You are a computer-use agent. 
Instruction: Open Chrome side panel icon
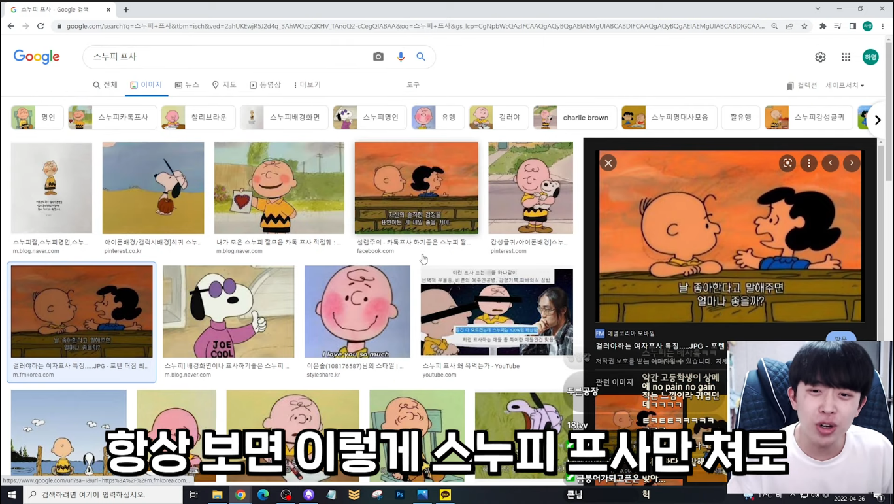pos(853,26)
